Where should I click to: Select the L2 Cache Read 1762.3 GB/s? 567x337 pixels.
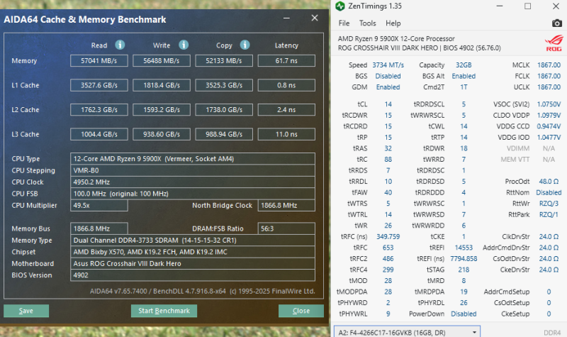(x=99, y=110)
